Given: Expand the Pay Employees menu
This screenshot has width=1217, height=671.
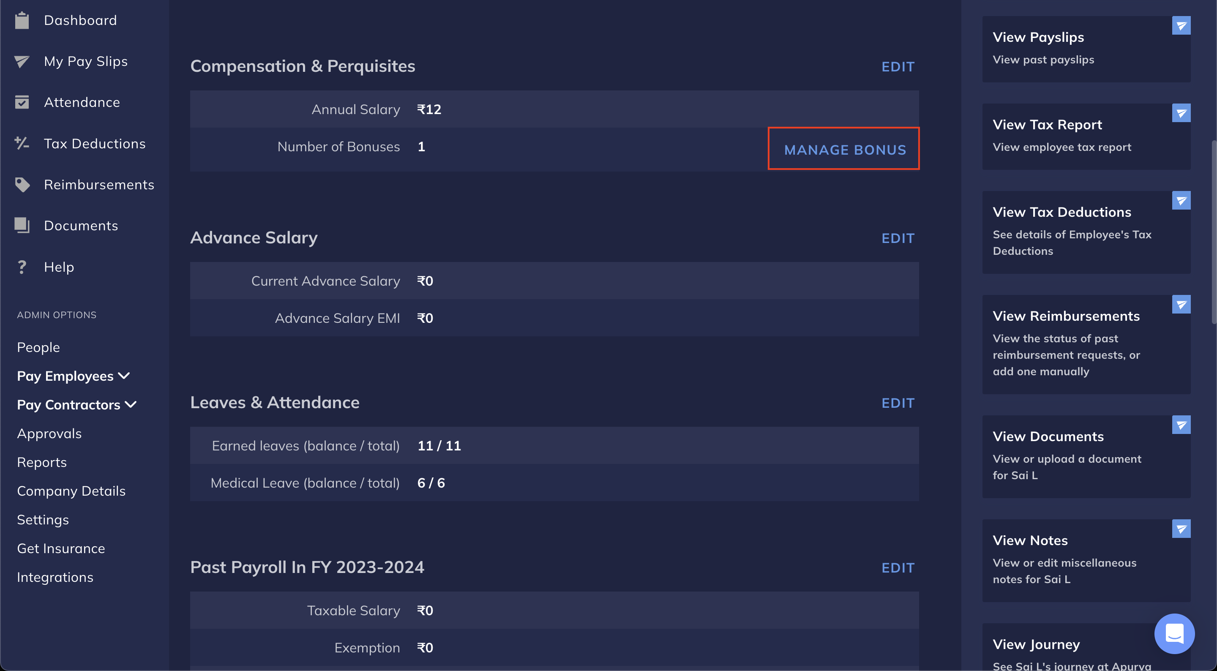Looking at the screenshot, I should point(73,376).
